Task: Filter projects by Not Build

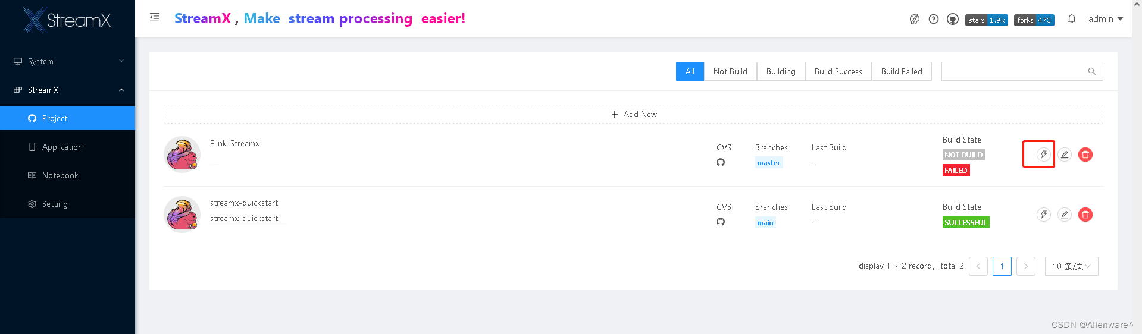Action: click(x=730, y=71)
